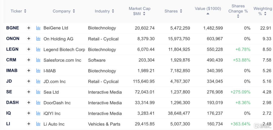Expand the IQ row with plus button
The width and height of the screenshot is (273, 130).
pyautogui.click(x=29, y=113)
